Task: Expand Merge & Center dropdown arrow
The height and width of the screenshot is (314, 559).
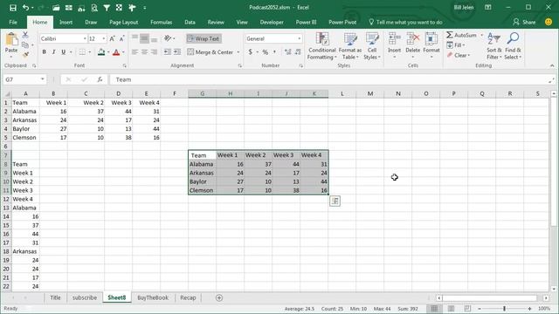Action: click(238, 52)
